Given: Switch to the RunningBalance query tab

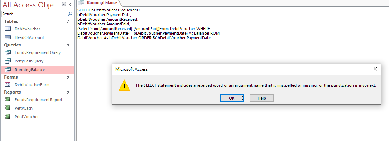Looking at the screenshot, I should pos(99,3).
